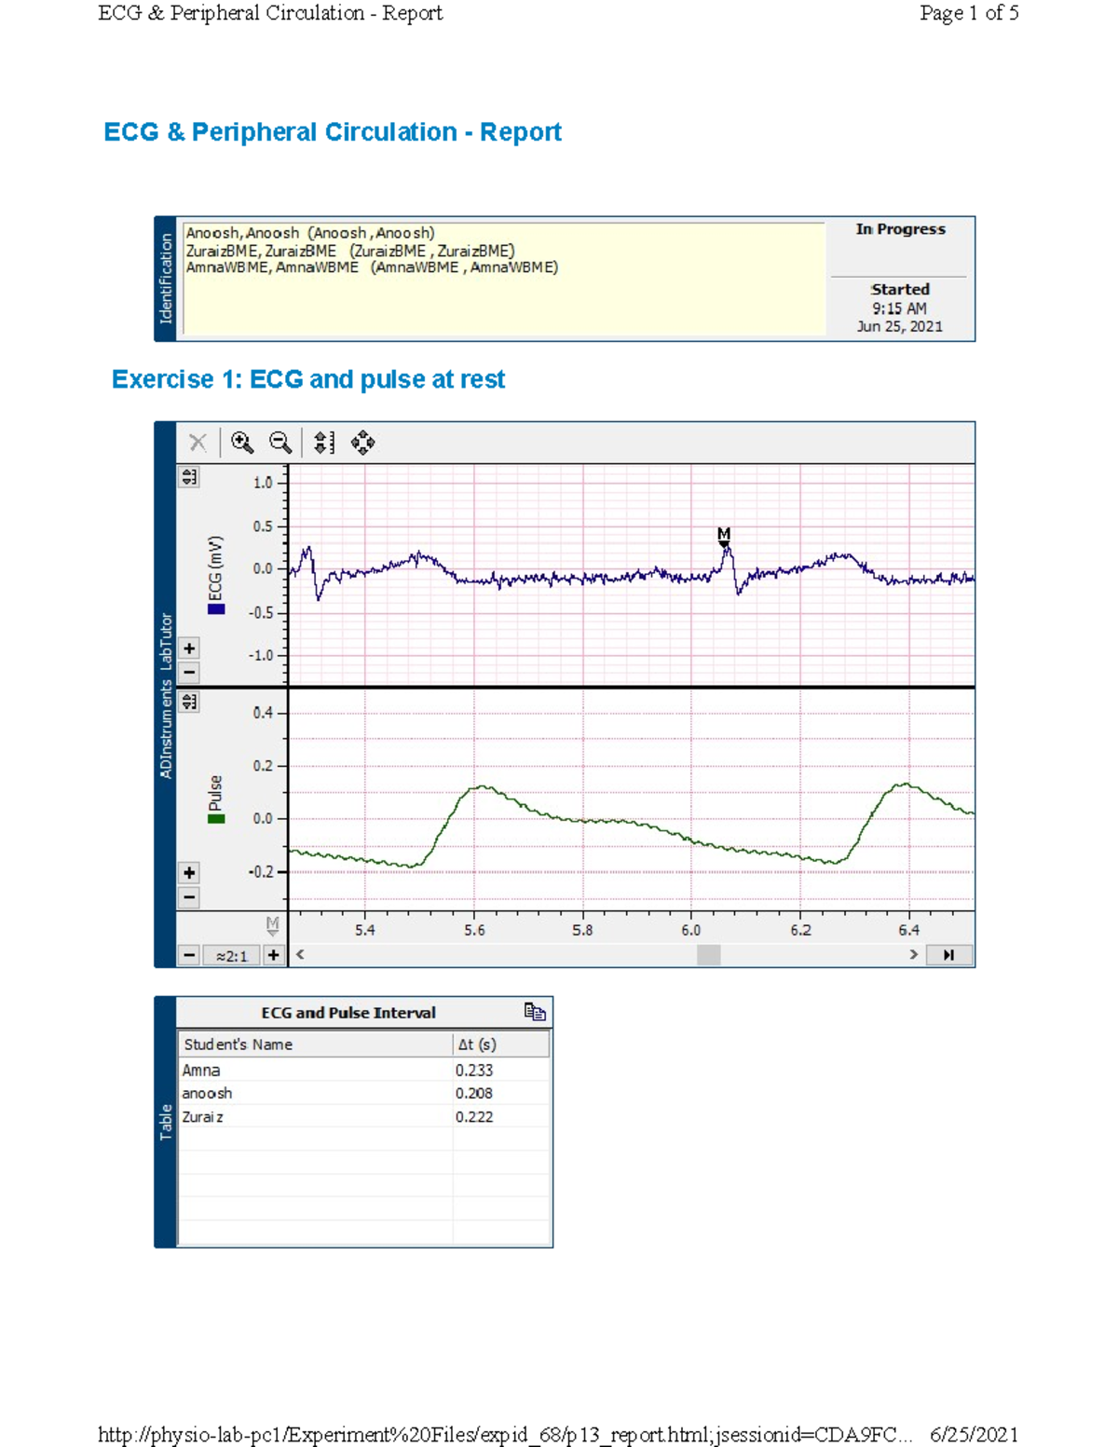This screenshot has height=1447, width=1118.
Task: Click the report URL in footer
Action: pos(504,1435)
